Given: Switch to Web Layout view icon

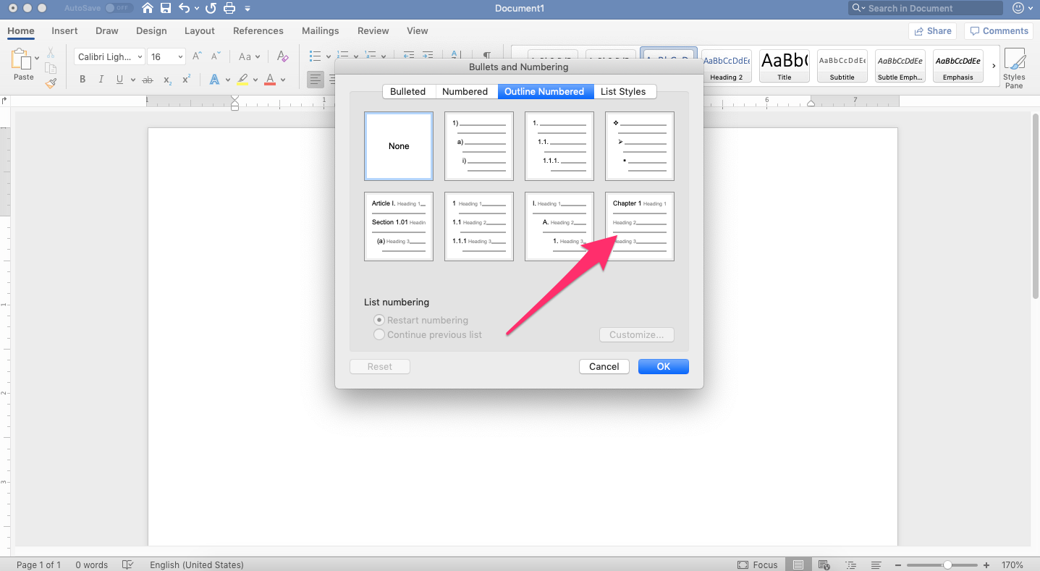Looking at the screenshot, I should (x=824, y=564).
